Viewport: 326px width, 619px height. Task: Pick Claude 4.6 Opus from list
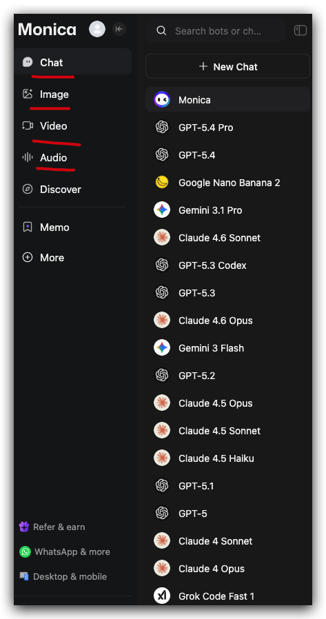[227, 320]
